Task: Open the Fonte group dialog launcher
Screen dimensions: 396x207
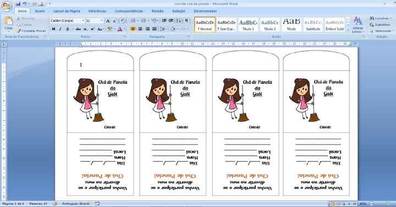Action: (x=125, y=37)
